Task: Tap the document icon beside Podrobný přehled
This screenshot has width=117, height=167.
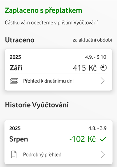Action: pyautogui.click(x=14, y=154)
